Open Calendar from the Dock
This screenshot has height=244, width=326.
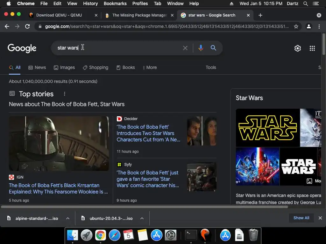coord(128,235)
